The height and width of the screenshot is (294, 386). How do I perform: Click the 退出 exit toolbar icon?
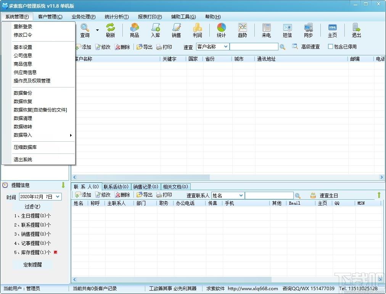click(x=356, y=30)
